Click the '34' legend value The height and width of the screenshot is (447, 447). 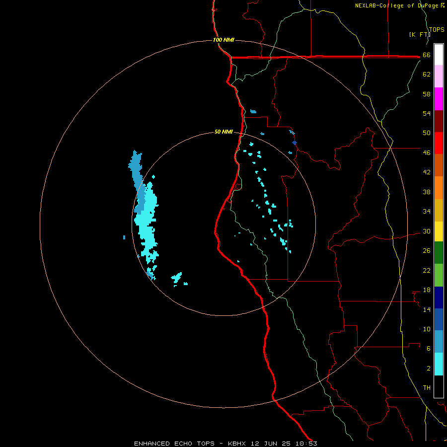(427, 212)
